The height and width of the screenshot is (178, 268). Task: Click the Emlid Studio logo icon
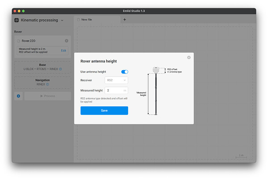pyautogui.click(x=17, y=20)
